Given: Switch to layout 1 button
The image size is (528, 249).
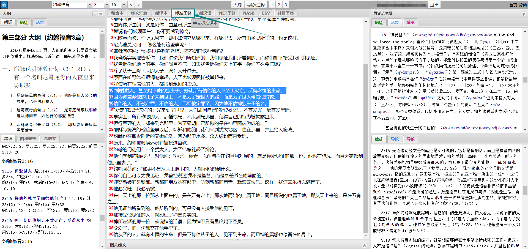Looking at the screenshot, I should [x=272, y=5].
